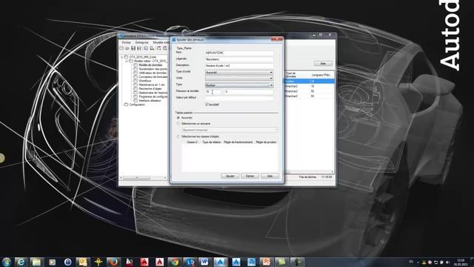This screenshot has width=474, height=267.
Task: Select Vérificateur de données tree item
Action: 153,73
